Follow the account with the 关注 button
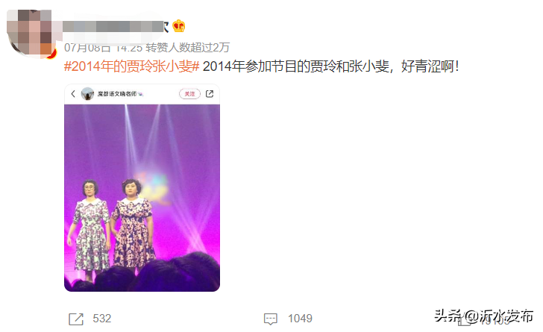543x332 pixels. (x=189, y=93)
